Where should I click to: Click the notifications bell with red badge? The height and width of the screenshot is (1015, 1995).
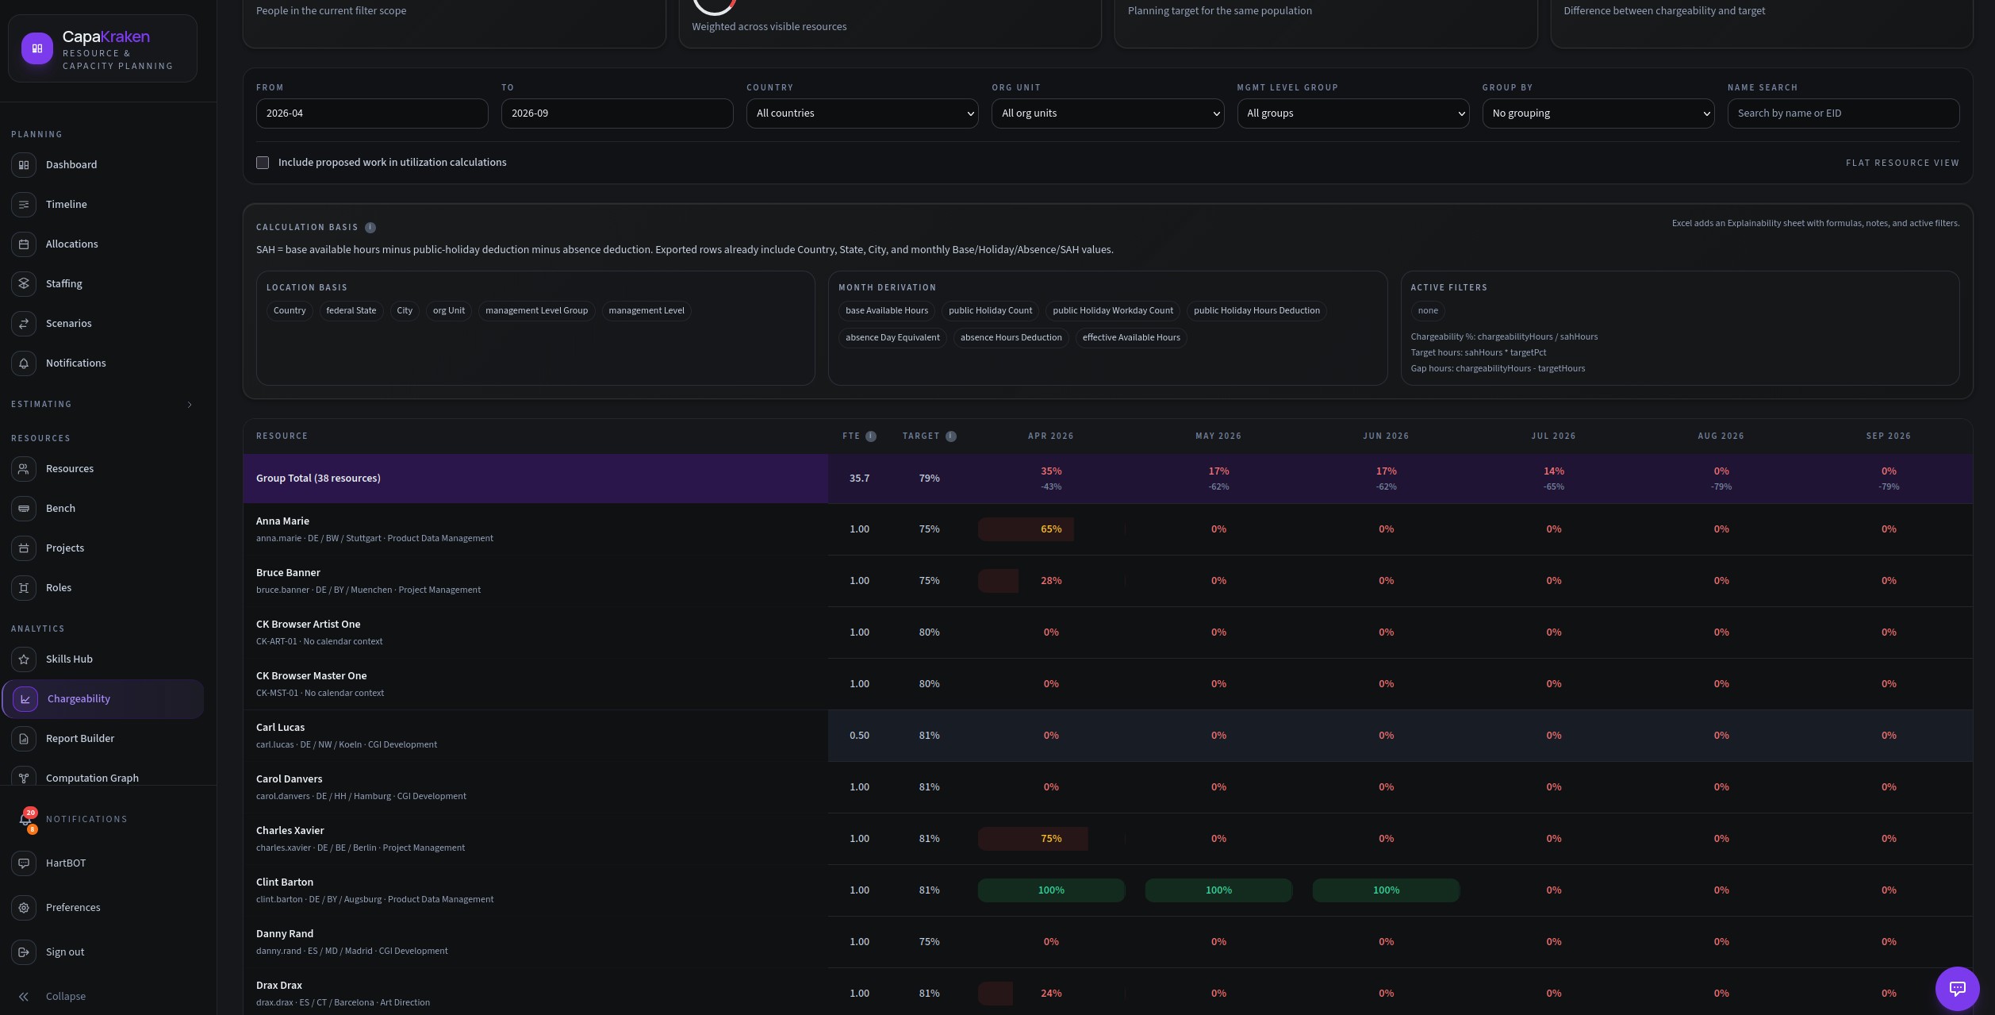(x=27, y=820)
